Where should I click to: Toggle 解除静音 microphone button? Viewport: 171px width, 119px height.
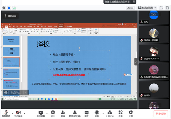(x=6, y=114)
